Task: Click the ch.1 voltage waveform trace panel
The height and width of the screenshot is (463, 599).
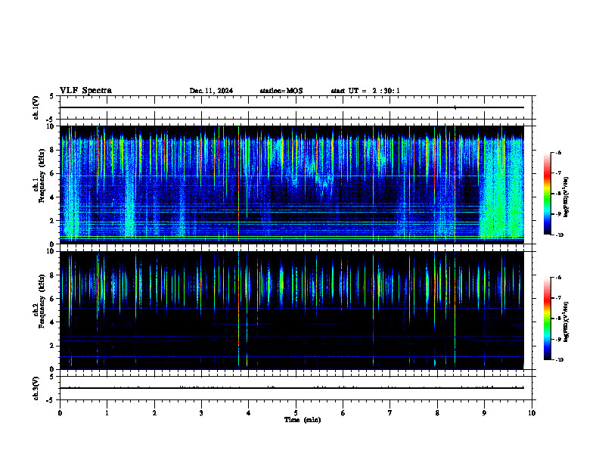Action: coord(296,107)
